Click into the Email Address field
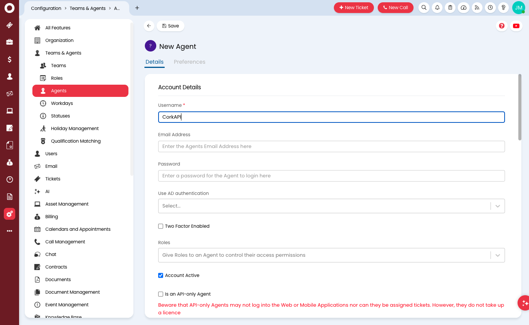 coord(331,146)
